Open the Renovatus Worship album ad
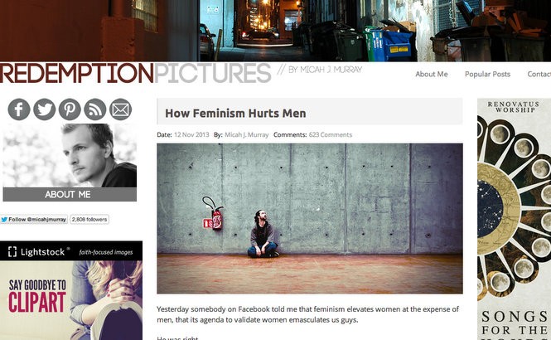 (x=514, y=219)
